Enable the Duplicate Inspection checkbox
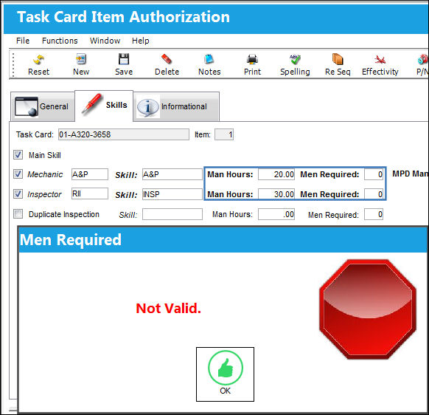Image resolution: width=429 pixels, height=415 pixels. click(x=18, y=214)
